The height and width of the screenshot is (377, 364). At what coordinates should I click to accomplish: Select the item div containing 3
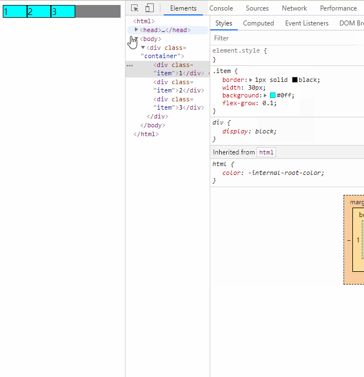click(x=179, y=103)
